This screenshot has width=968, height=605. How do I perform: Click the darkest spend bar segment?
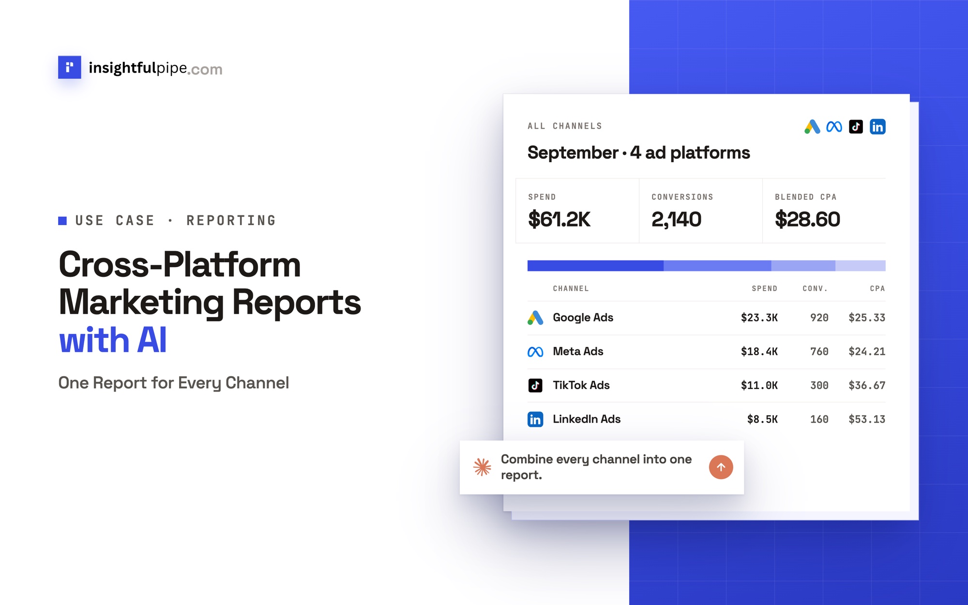coord(595,266)
